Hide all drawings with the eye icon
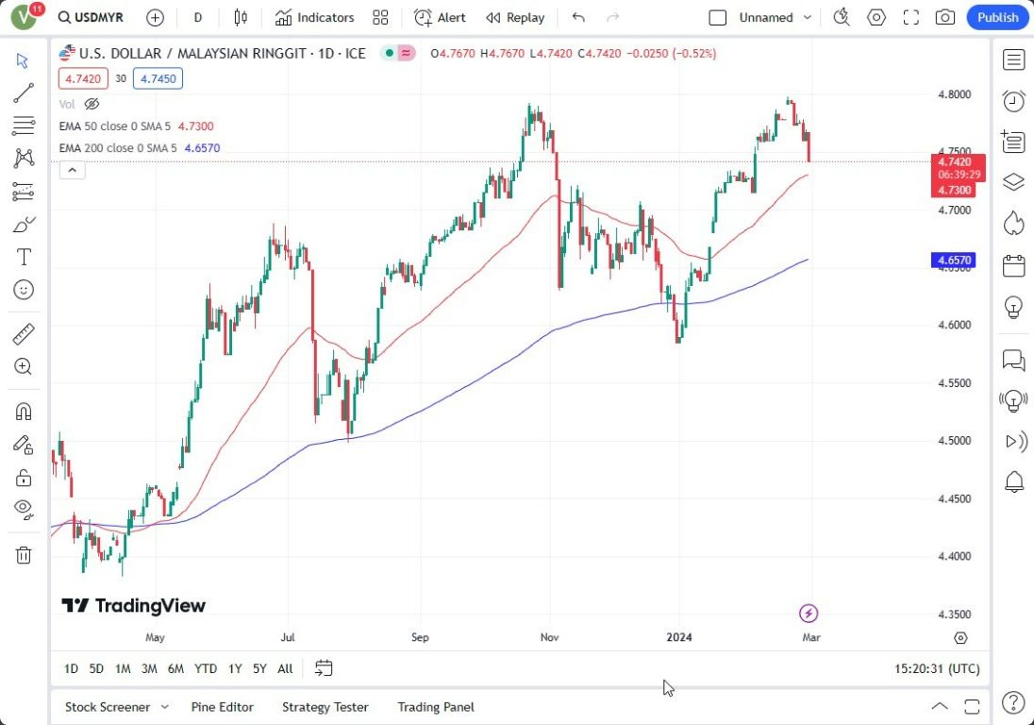 (24, 509)
